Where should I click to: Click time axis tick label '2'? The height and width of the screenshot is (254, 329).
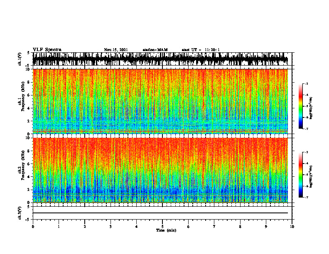[x=85, y=227]
